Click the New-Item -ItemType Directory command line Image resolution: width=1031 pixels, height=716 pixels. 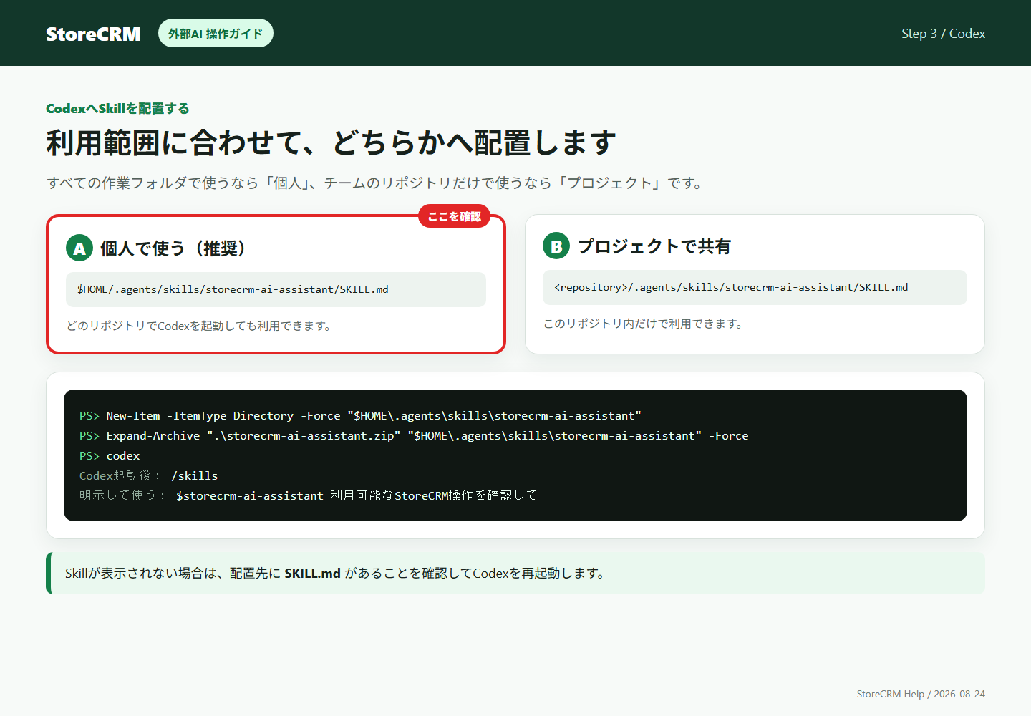[x=360, y=415]
